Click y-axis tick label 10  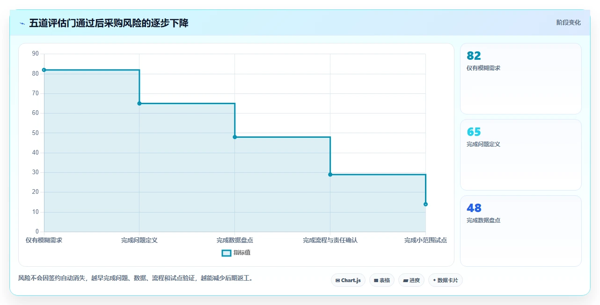(x=36, y=212)
